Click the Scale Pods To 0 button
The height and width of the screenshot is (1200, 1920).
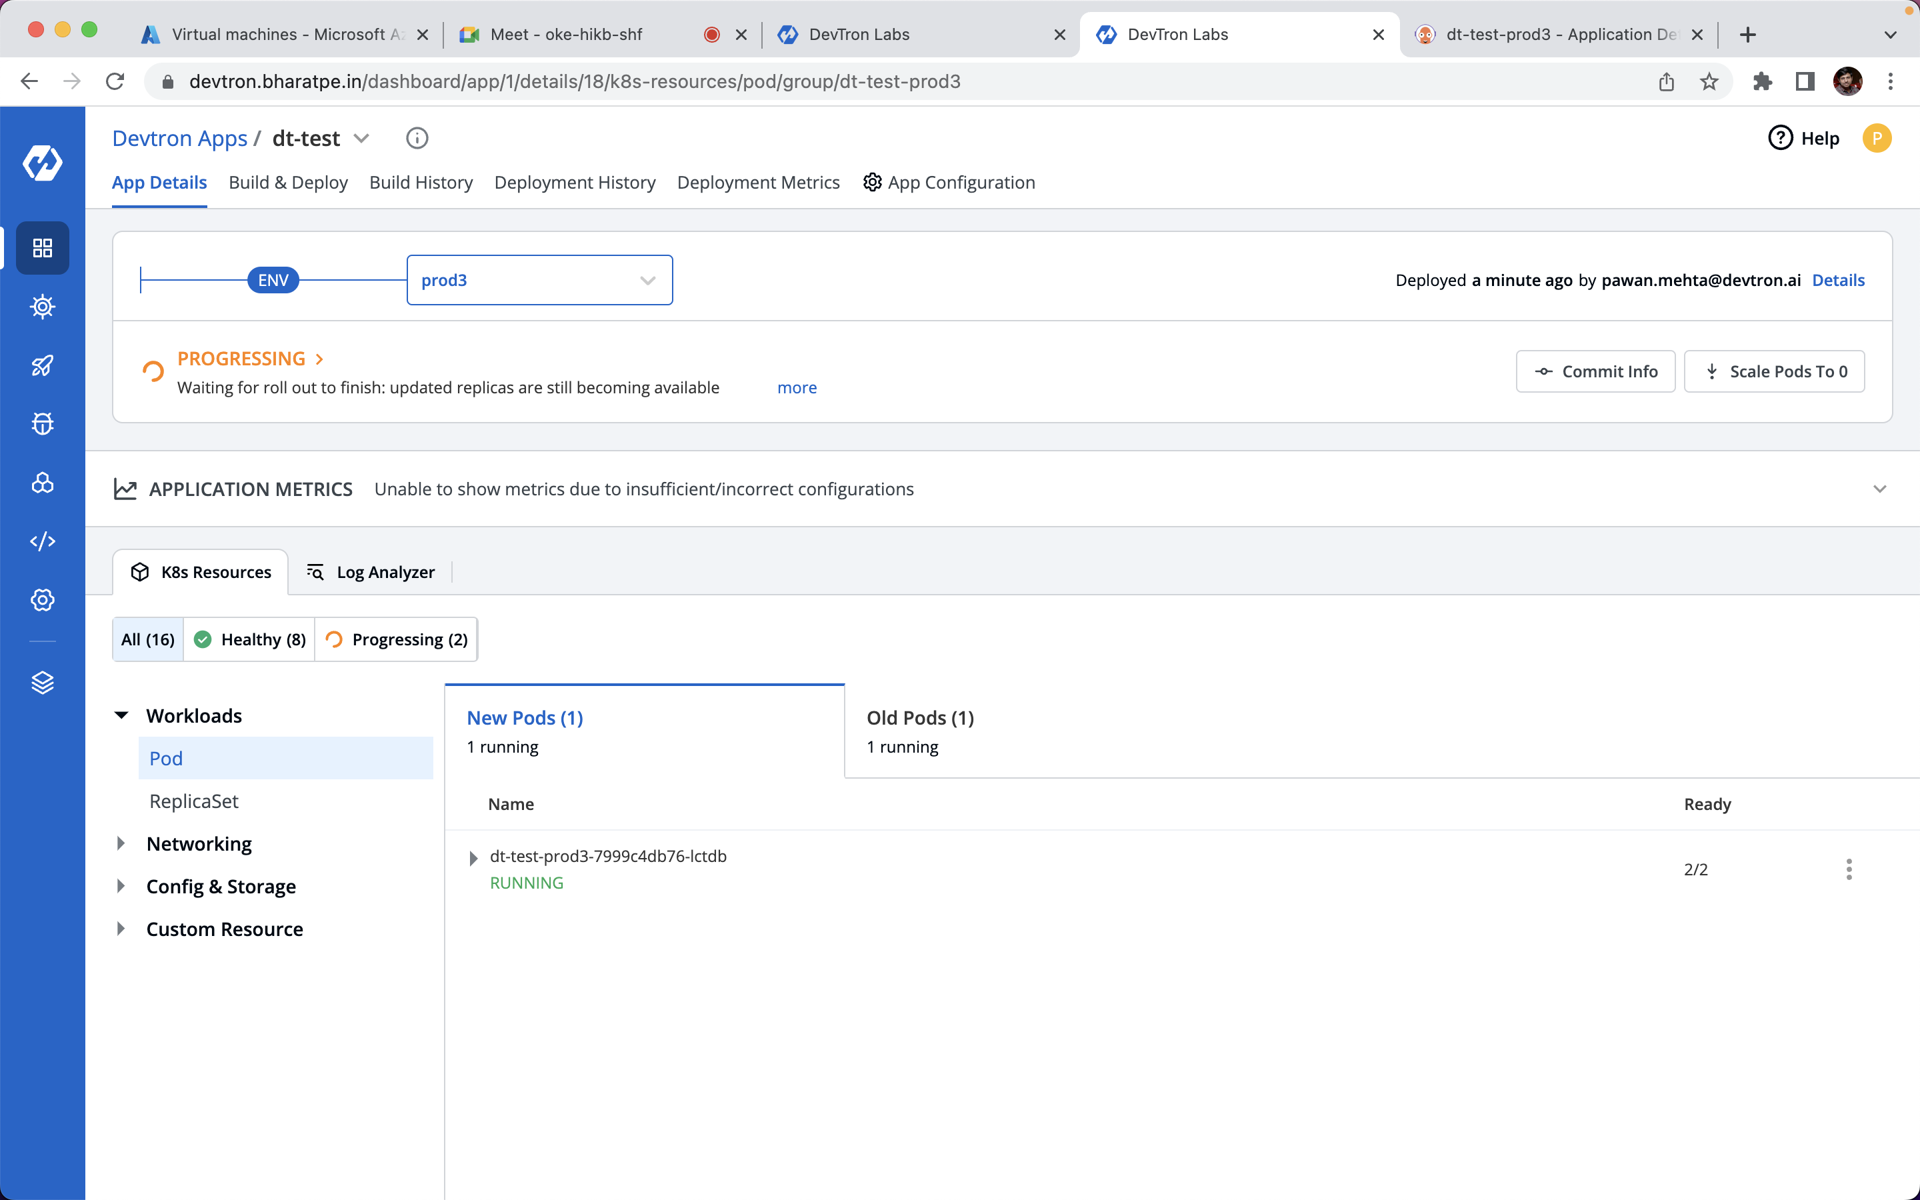click(1774, 371)
